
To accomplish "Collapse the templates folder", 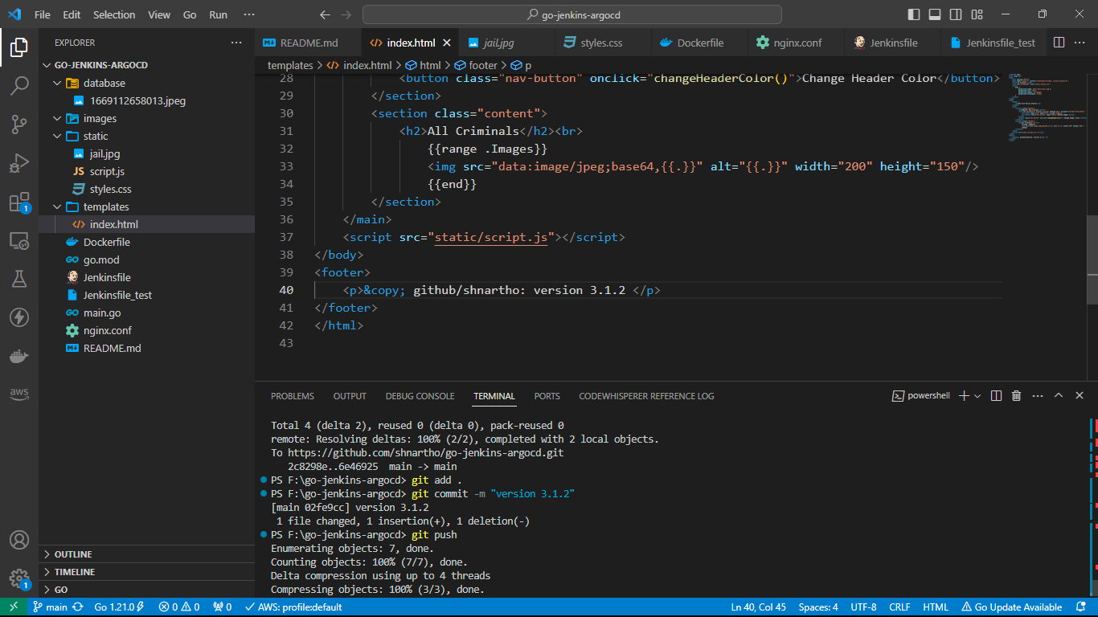I will pyautogui.click(x=56, y=206).
